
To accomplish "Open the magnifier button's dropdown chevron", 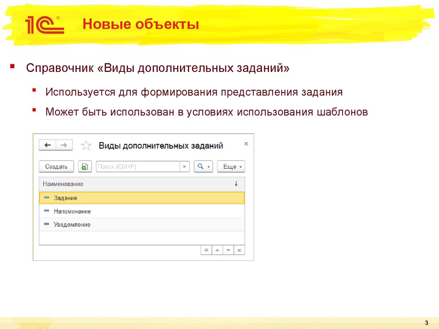I will pos(208,166).
